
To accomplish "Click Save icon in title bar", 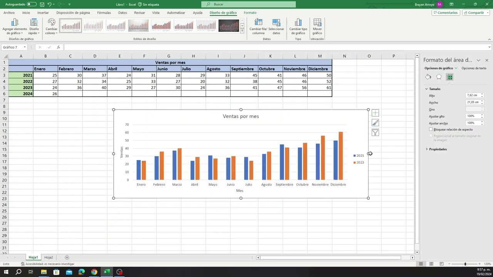I will click(x=42, y=4).
